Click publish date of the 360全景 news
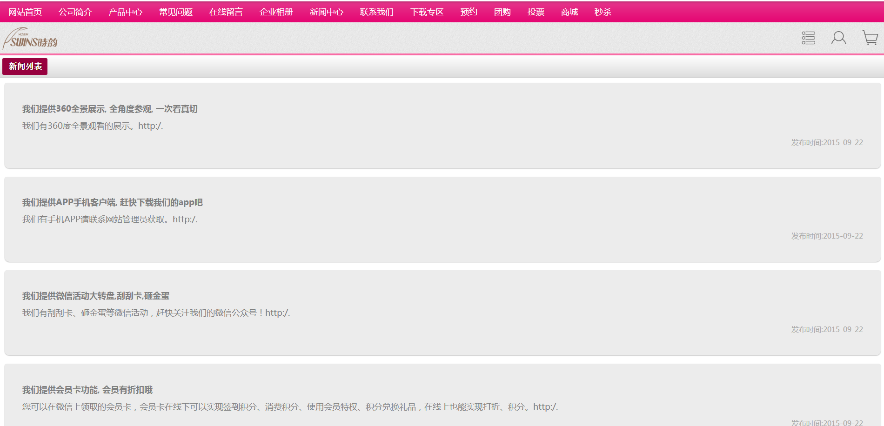884x426 pixels. pyautogui.click(x=827, y=142)
